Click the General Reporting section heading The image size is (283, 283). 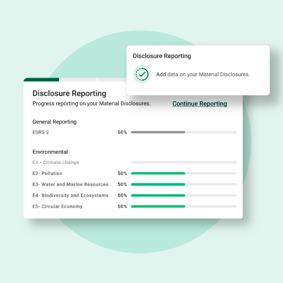[x=55, y=122]
